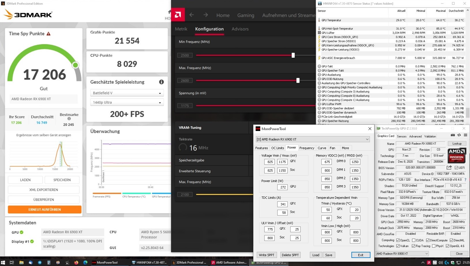Image resolution: width=470 pixels, height=266 pixels.
Task: Open MorePowerTool Fan tab
Action: [x=332, y=148]
